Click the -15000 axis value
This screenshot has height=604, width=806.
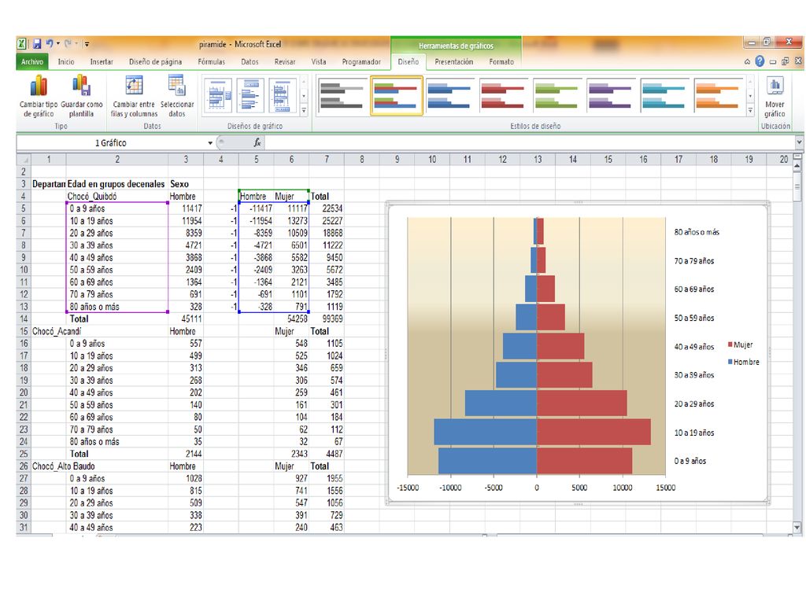pyautogui.click(x=409, y=488)
